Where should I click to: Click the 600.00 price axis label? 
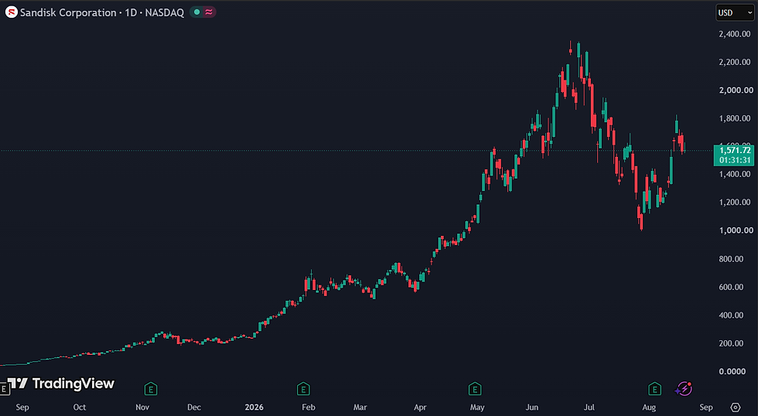tap(731, 287)
